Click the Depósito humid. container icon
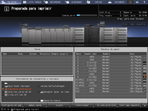 coord(42,100)
